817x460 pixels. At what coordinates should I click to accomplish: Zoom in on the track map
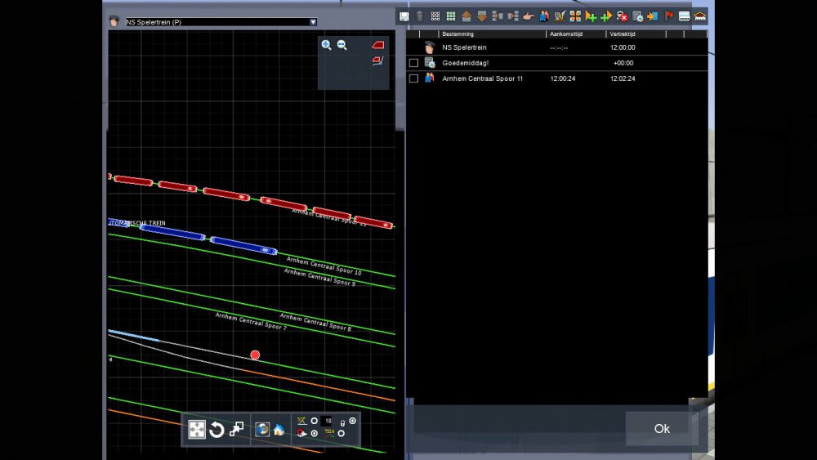(327, 46)
